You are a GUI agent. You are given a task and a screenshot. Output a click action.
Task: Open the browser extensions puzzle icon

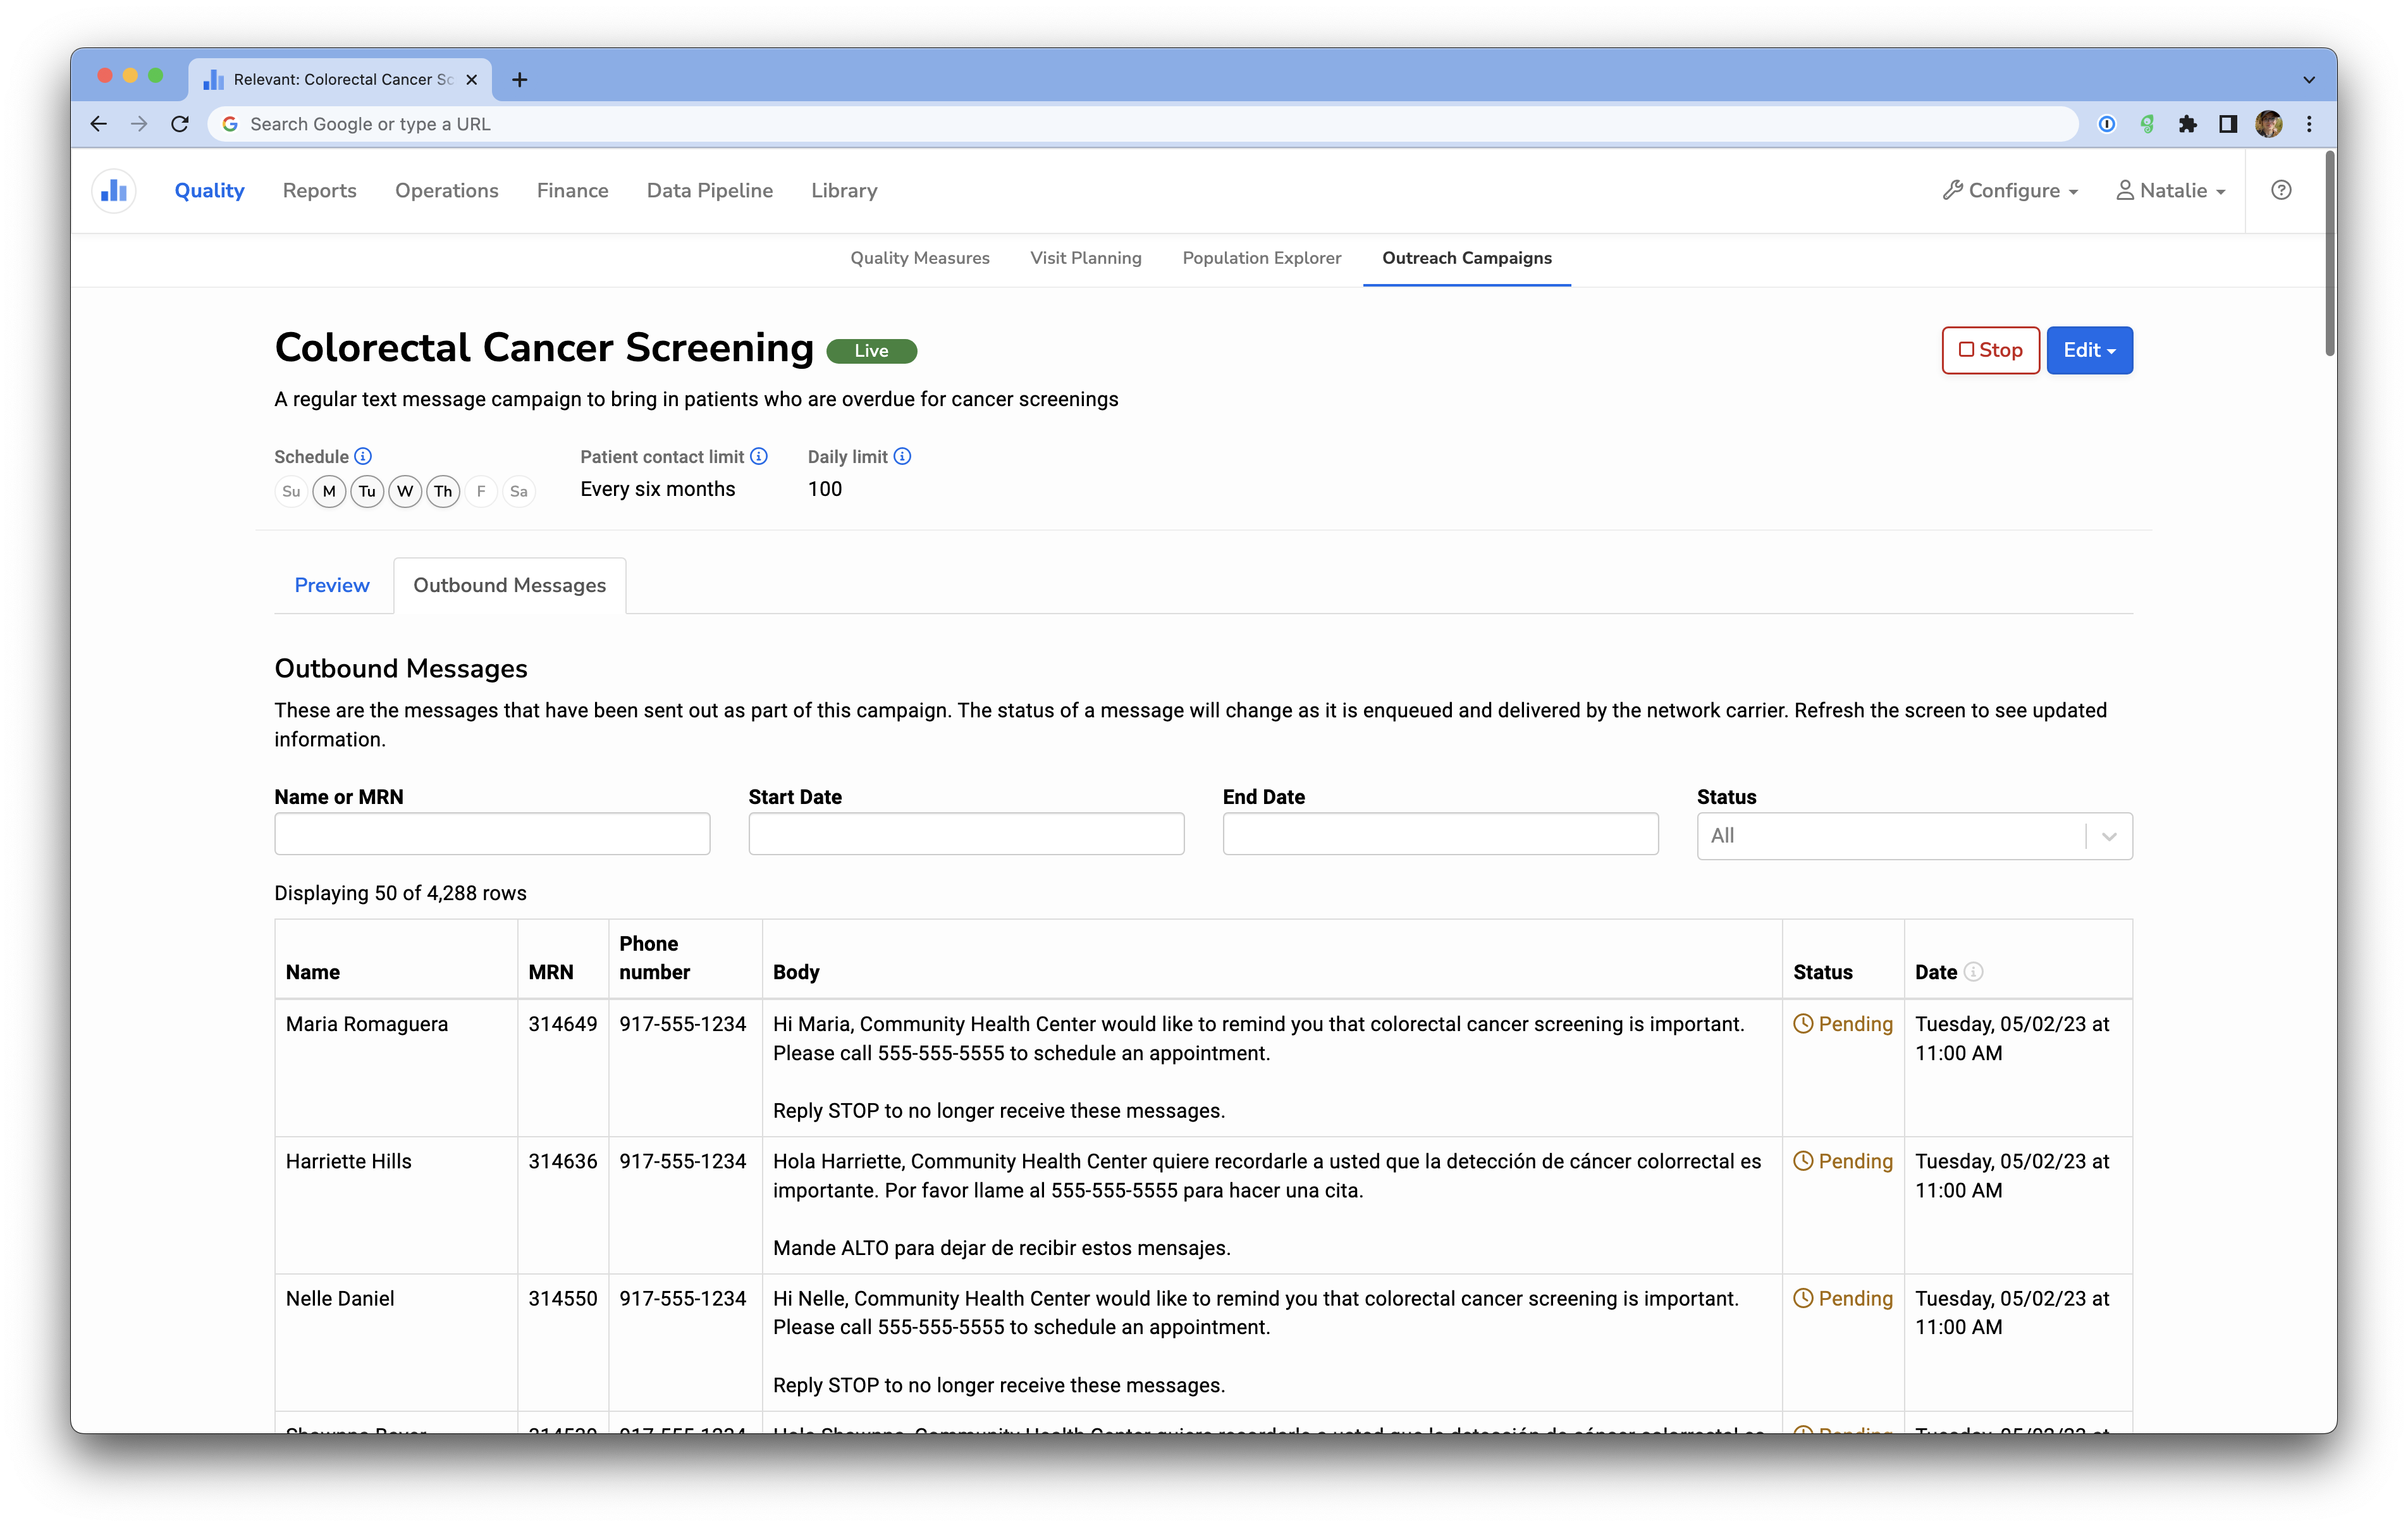pos(2187,124)
